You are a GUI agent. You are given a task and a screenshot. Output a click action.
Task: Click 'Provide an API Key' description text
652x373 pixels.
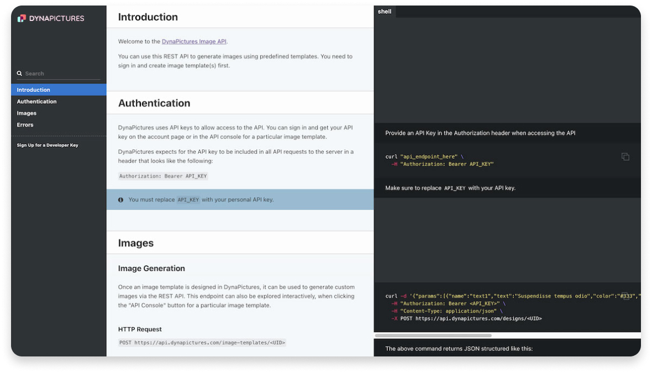point(480,133)
